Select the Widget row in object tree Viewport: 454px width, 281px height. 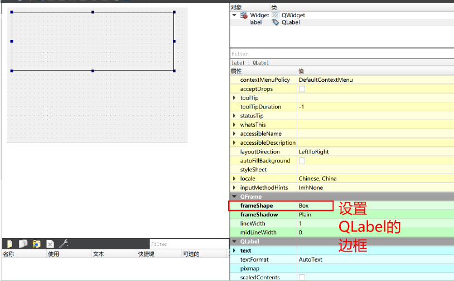click(x=342, y=16)
